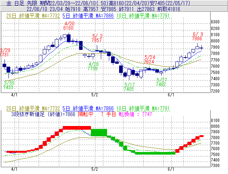Click the '5/2 7957' red annotation

click(x=97, y=38)
